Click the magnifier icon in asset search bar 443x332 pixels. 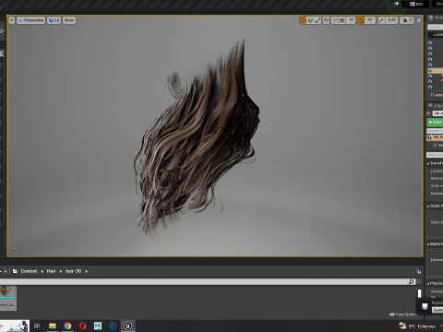(x=412, y=282)
